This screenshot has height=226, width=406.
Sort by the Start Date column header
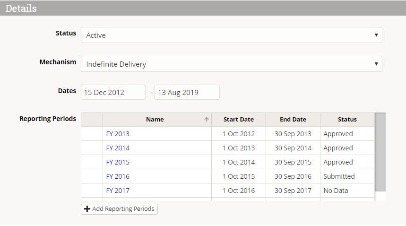pos(239,120)
